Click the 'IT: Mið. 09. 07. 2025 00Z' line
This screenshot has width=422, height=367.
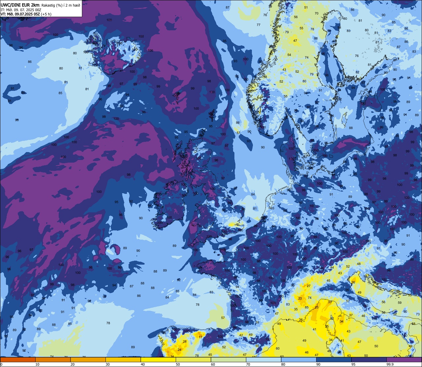pos(21,10)
